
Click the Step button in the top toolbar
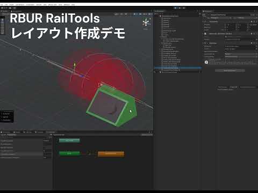(x=184, y=8)
